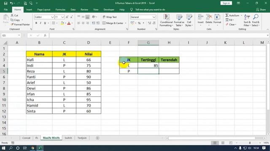Viewport: 270px width, 151px height.
Task: Click the Save icon in title bar
Action: pos(5,3)
